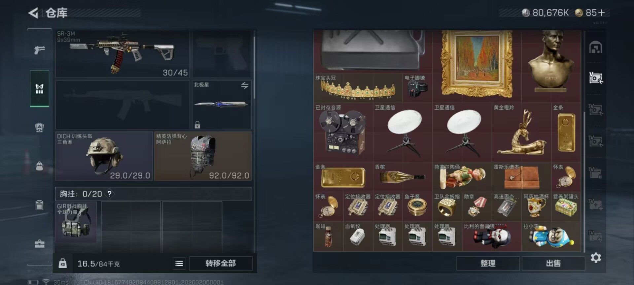Open the list view icon beside 转移全部
Image resolution: width=634 pixels, height=285 pixels.
point(179,263)
